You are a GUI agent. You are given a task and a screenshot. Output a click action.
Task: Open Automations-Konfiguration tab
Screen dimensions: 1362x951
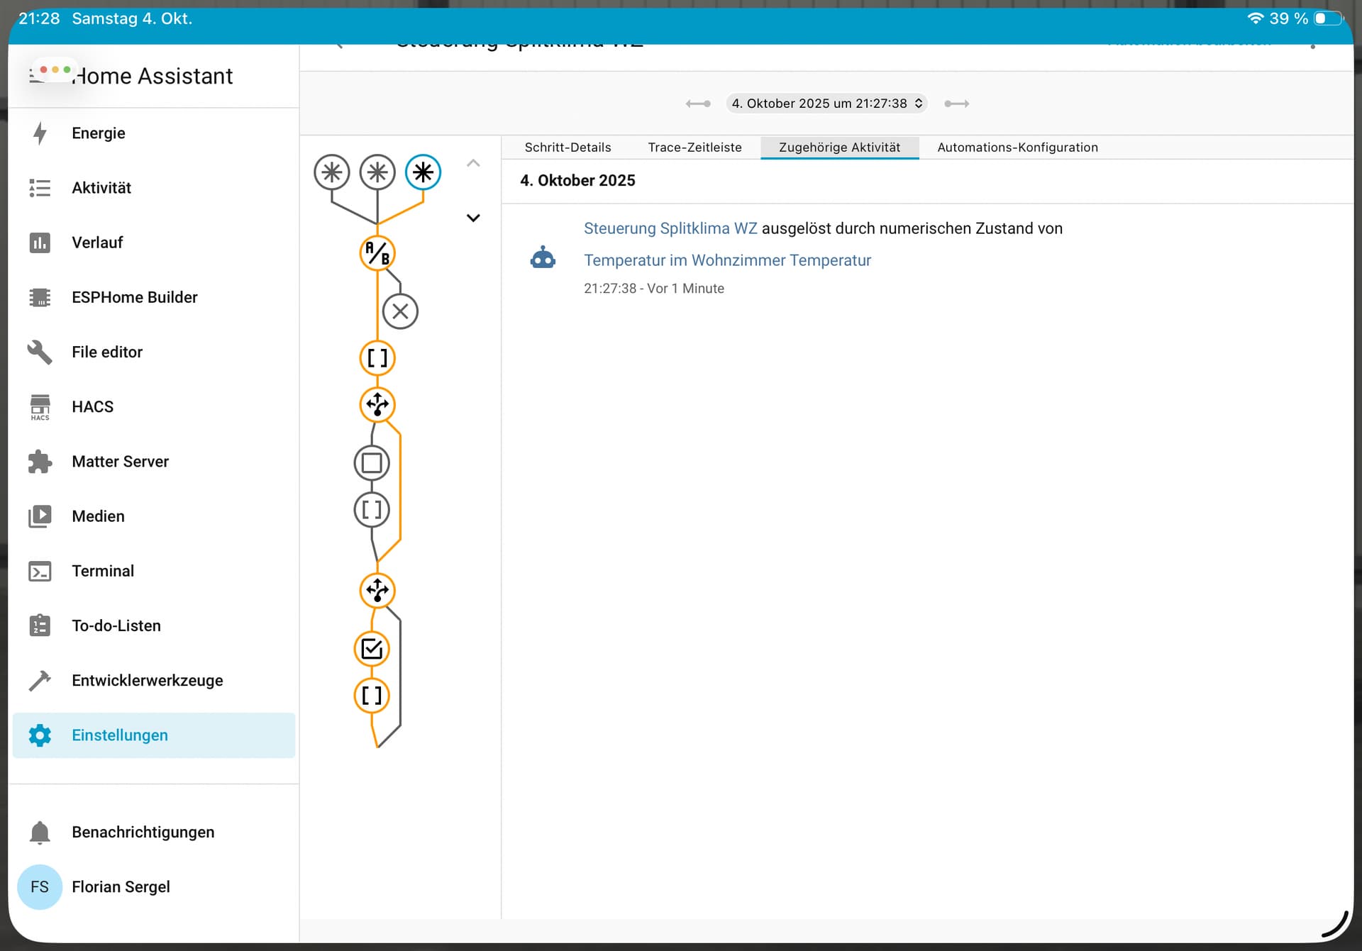pos(1017,148)
